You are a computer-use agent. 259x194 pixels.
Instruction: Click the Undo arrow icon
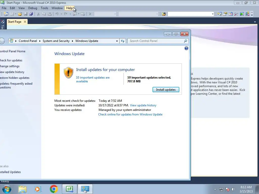coord(57,14)
